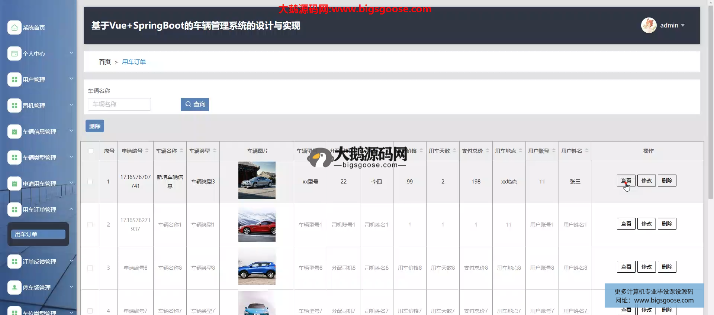This screenshot has width=714, height=315.
Task: Sort by 申请编号 column arrows
Action: point(147,151)
